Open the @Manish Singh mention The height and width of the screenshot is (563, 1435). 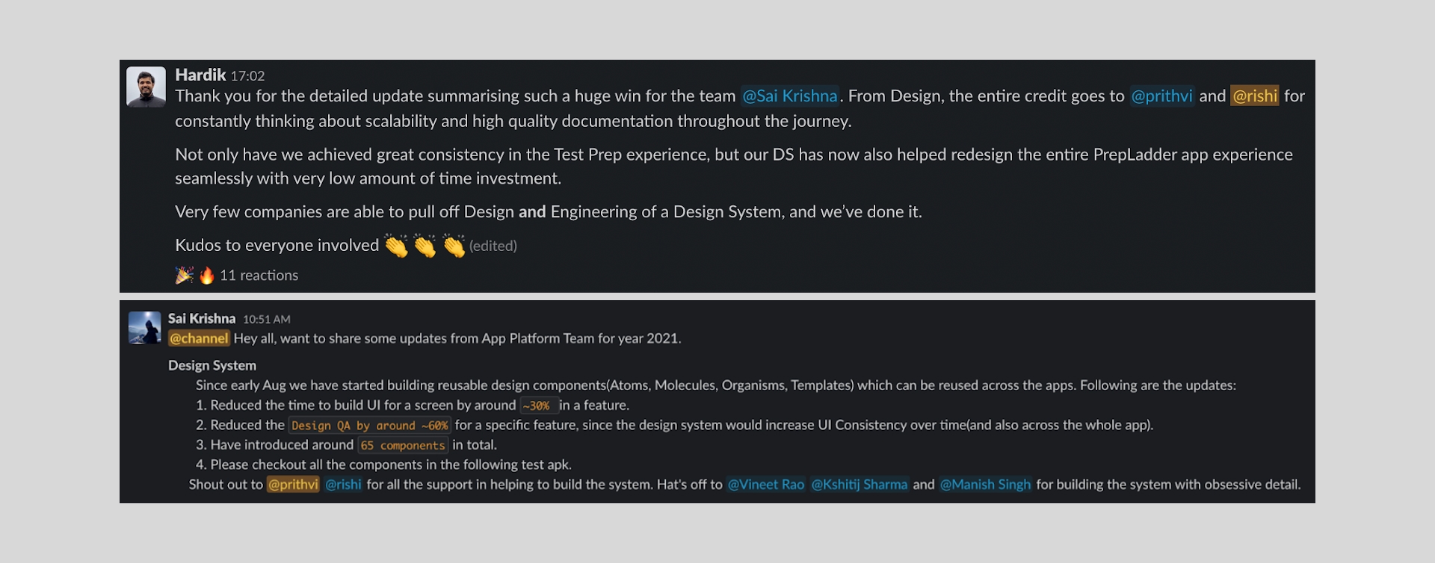tap(985, 485)
